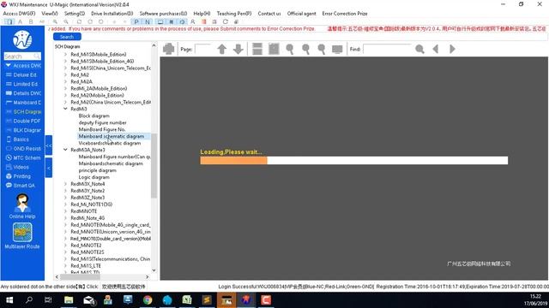Collapse the RedMi3 tree node
549x308 pixels.
pyautogui.click(x=65, y=109)
